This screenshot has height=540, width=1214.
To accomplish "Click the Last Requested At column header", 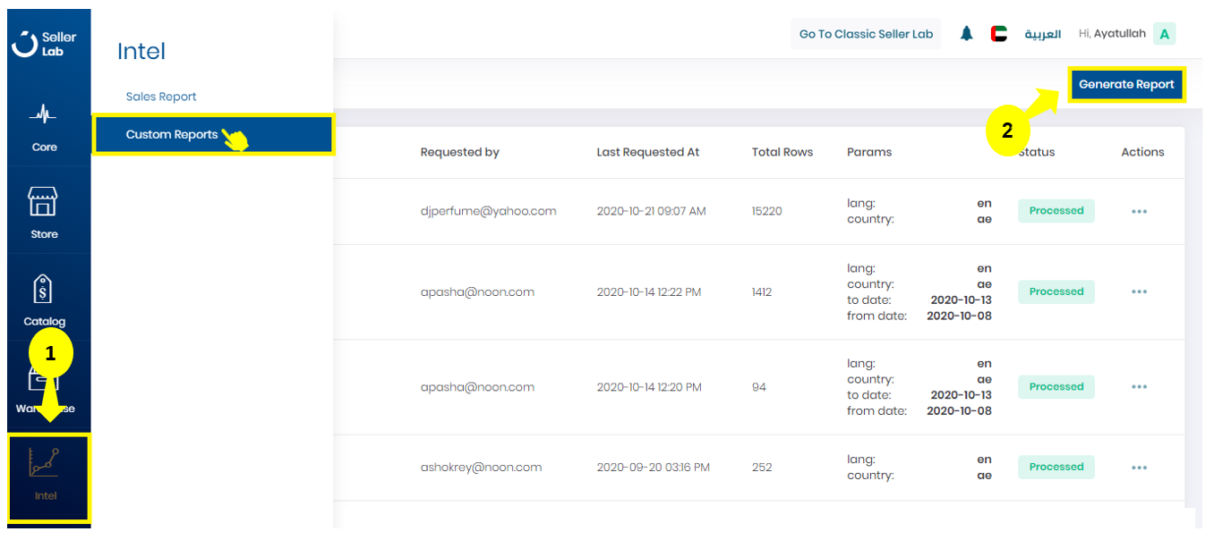I will click(x=647, y=152).
